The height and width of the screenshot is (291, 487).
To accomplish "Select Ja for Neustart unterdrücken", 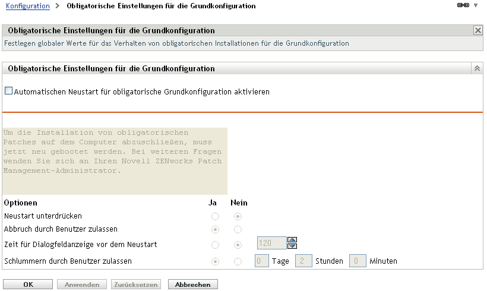I will pos(215,216).
